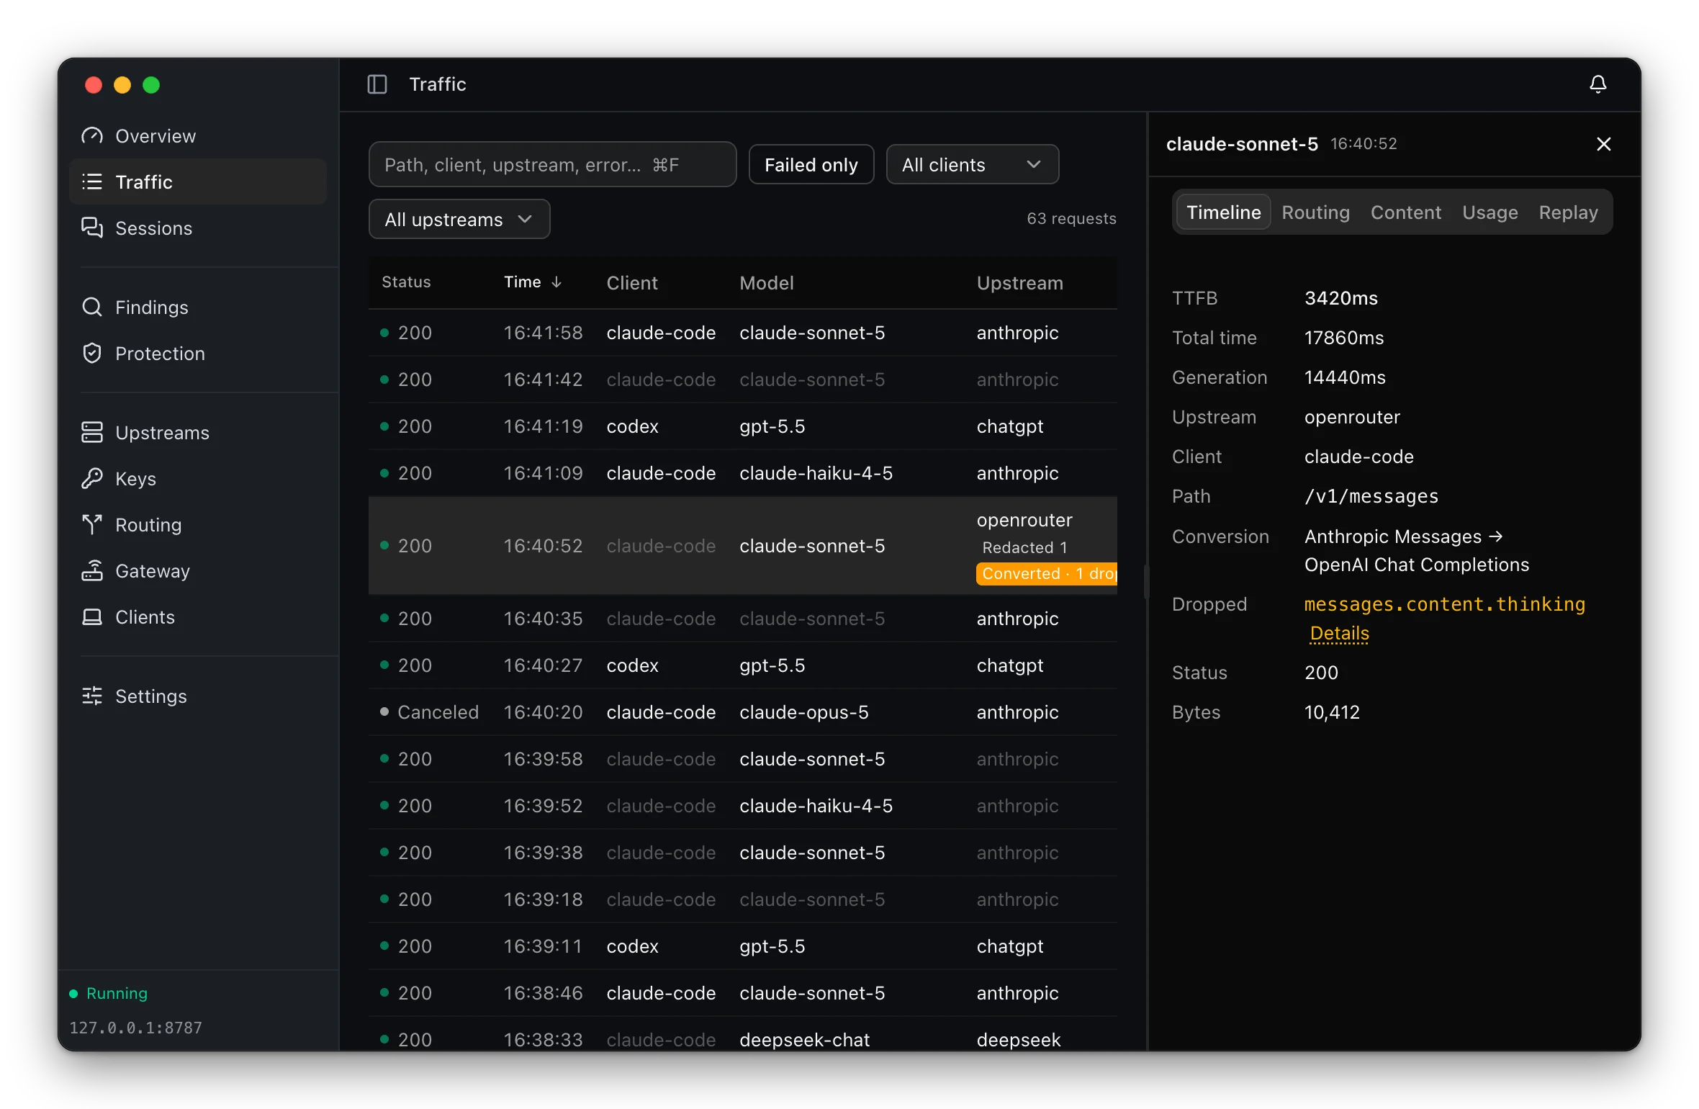
Task: Click the Settings sliders icon
Action: coord(92,696)
